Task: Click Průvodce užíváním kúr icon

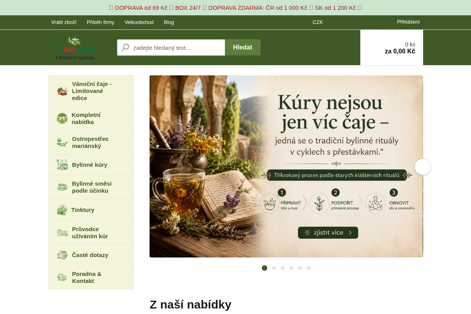Action: (x=62, y=233)
